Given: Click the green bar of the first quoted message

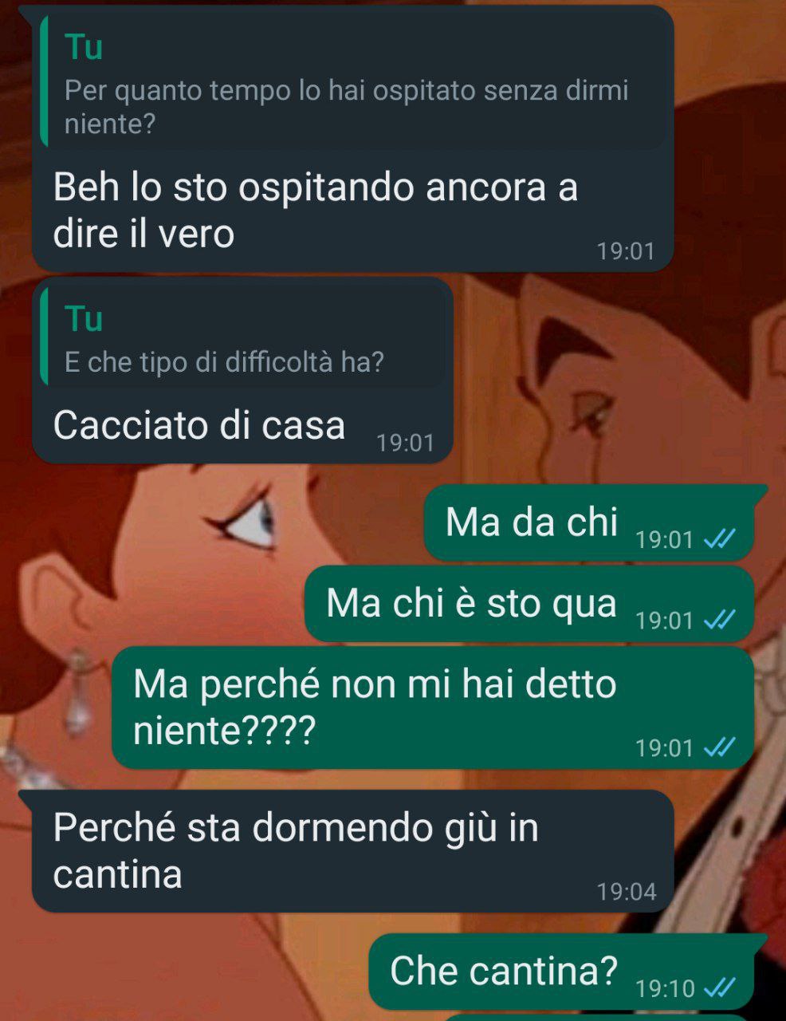Looking at the screenshot, I should (44, 82).
